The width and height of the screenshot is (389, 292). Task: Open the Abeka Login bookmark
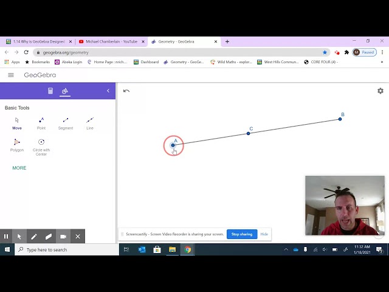point(69,62)
